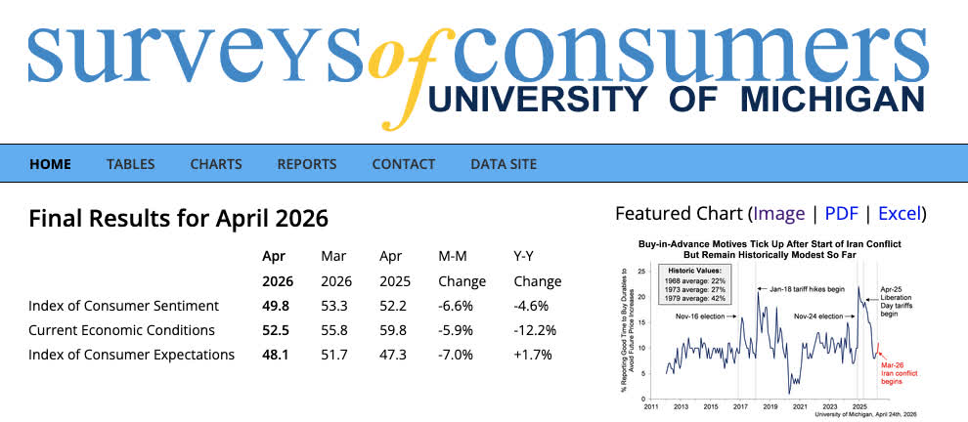Click the M-M Change column header
This screenshot has height=422, width=968.
462,269
